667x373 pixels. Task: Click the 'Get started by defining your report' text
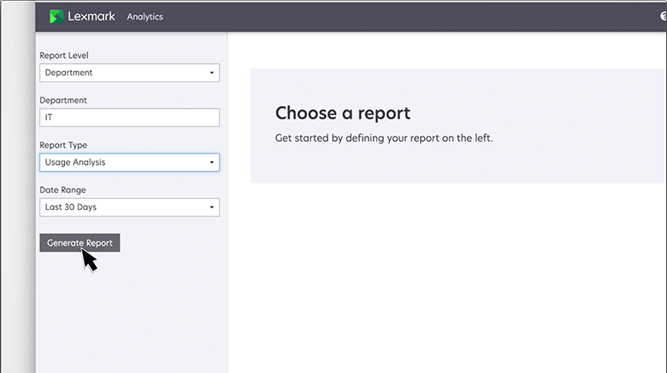tap(383, 137)
